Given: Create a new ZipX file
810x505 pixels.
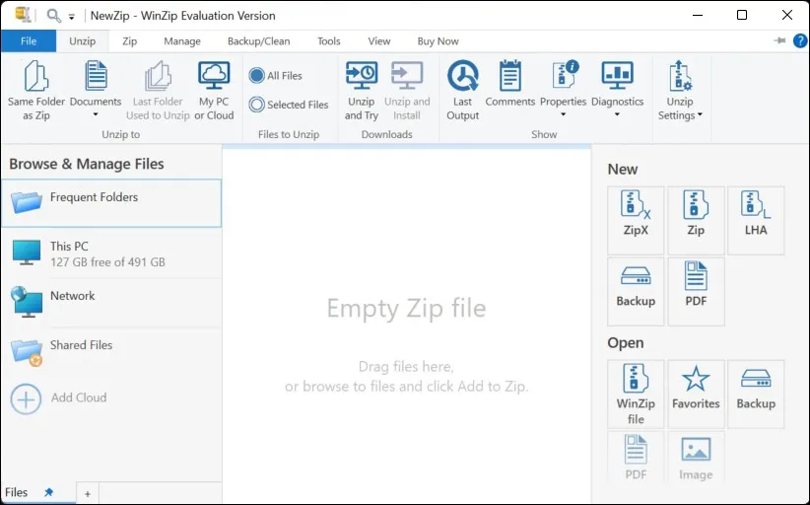Looking at the screenshot, I should tap(636, 221).
